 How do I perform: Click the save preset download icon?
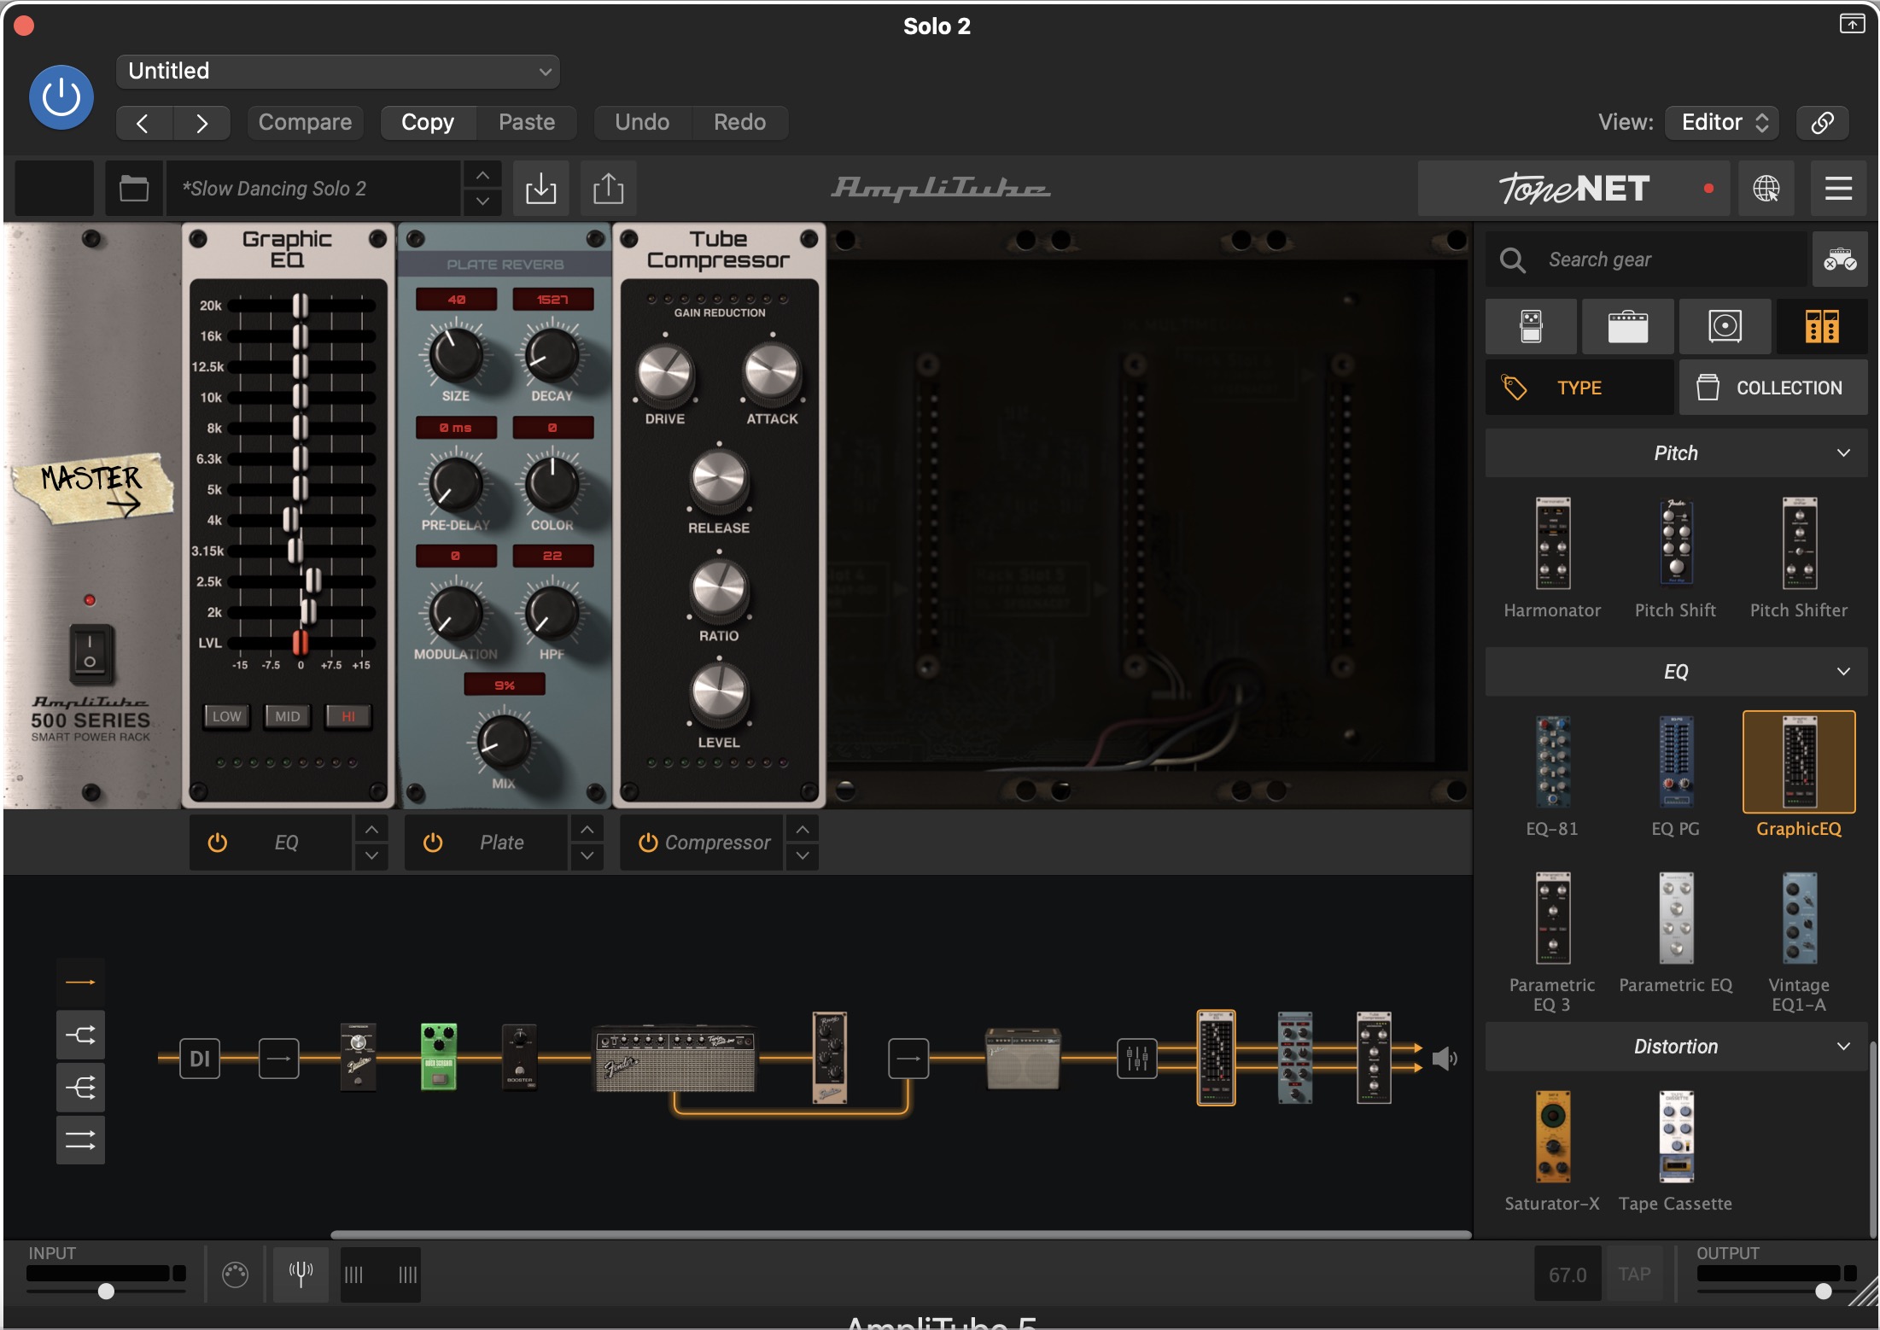pyautogui.click(x=540, y=189)
